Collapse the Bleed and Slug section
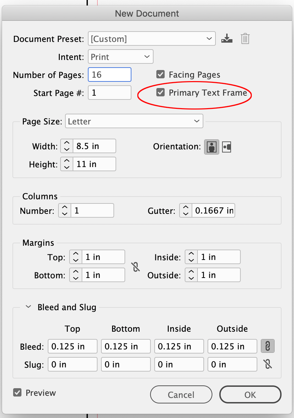 (x=29, y=307)
